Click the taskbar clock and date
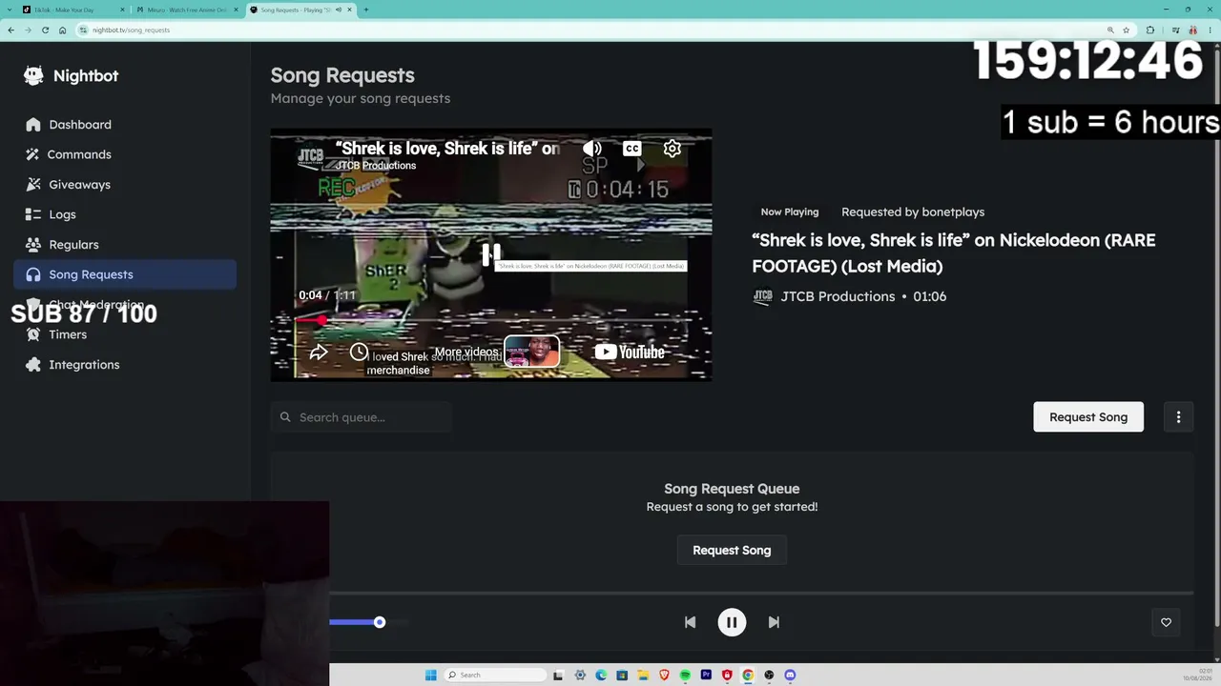This screenshot has width=1221, height=686. coord(1199,676)
